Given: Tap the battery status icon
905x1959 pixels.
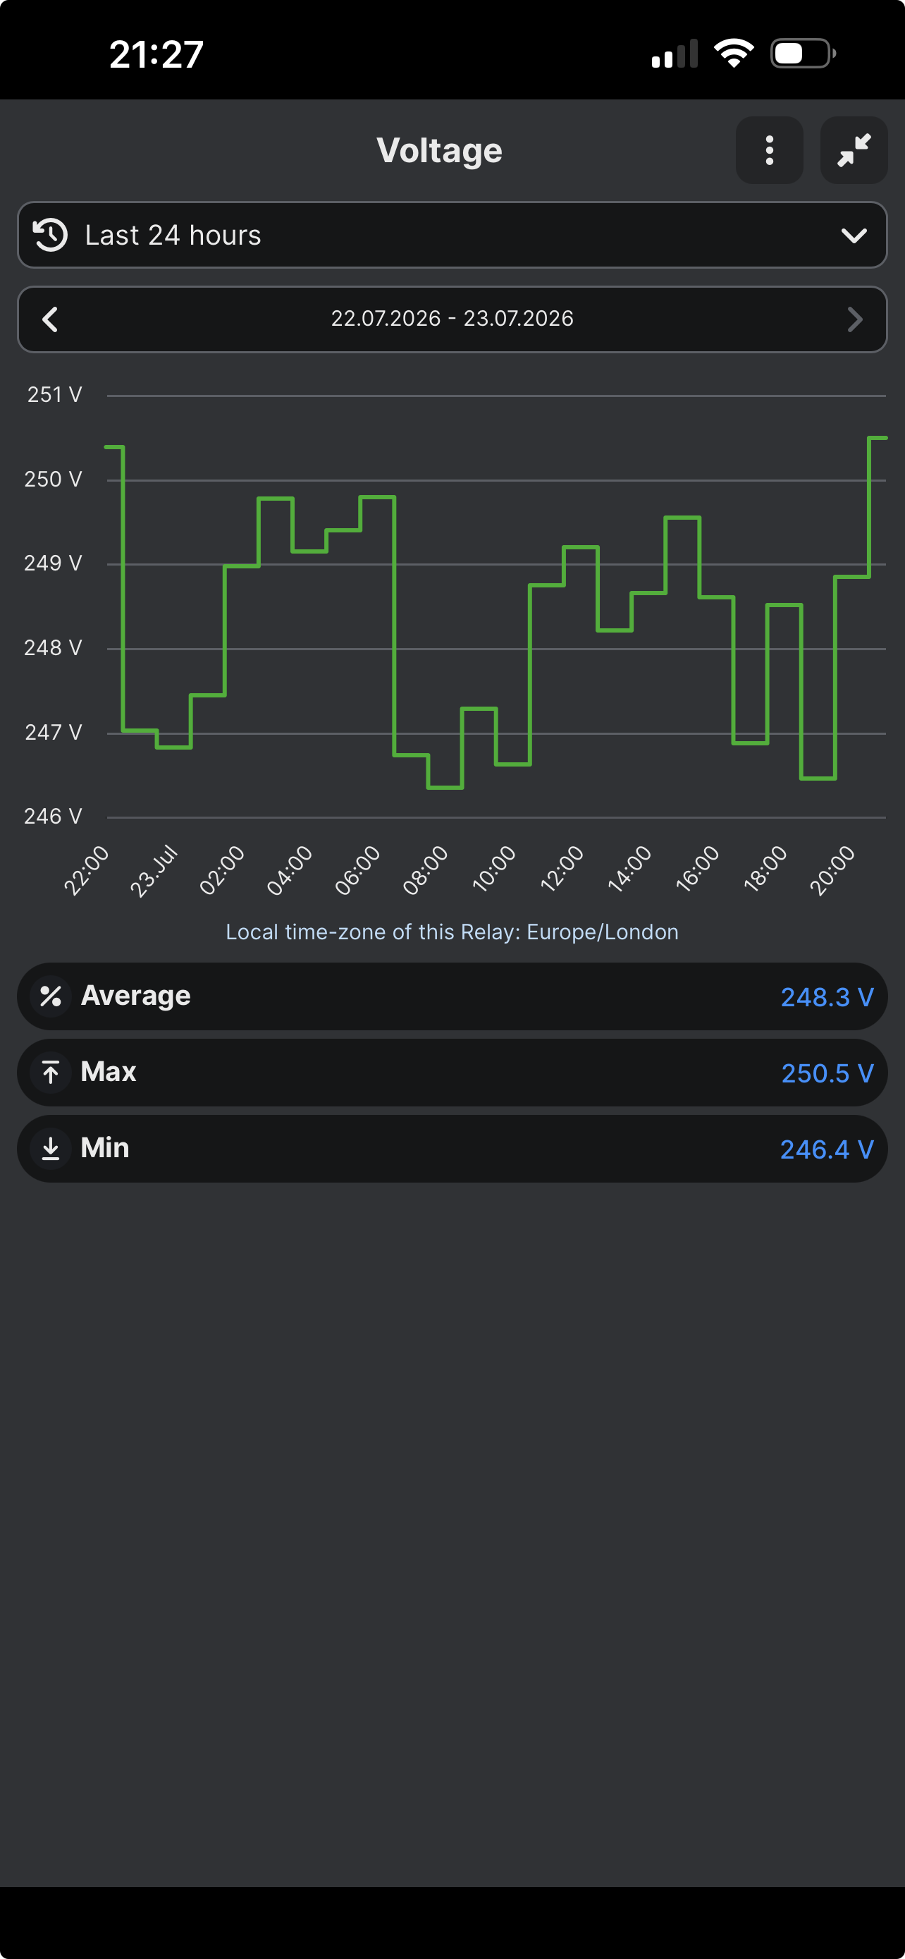Looking at the screenshot, I should click(804, 53).
